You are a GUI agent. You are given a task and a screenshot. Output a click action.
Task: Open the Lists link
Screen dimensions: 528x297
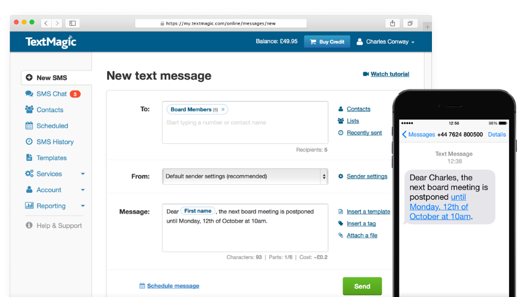coord(353,121)
